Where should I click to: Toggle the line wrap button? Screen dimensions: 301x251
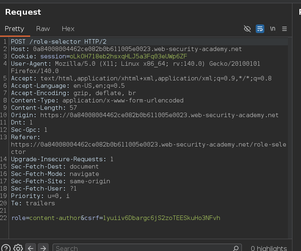point(260,29)
